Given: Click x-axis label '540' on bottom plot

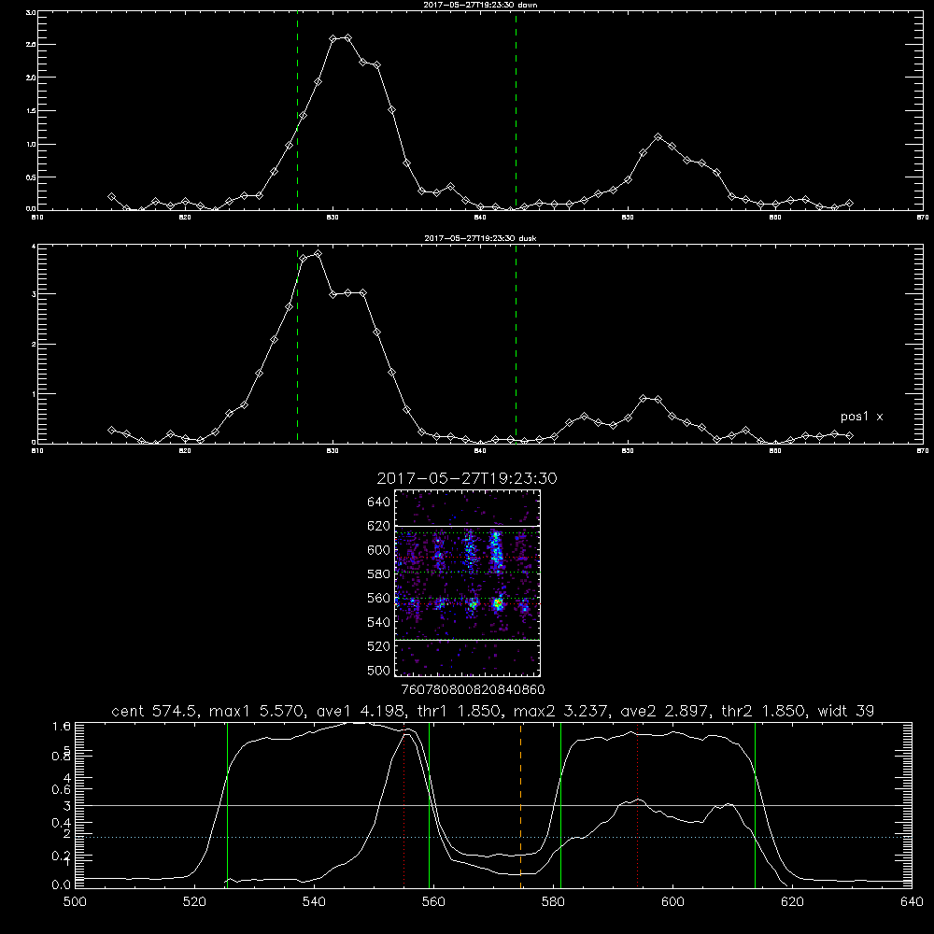Looking at the screenshot, I should (x=314, y=902).
